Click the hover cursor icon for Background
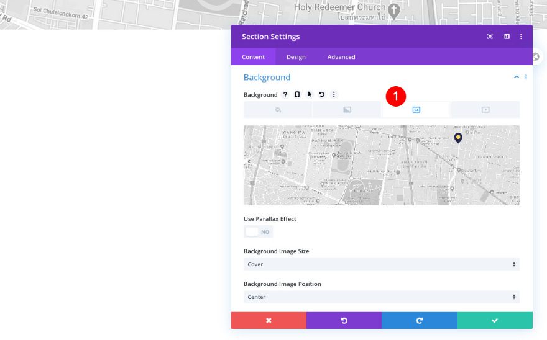547x340 pixels. [310, 94]
